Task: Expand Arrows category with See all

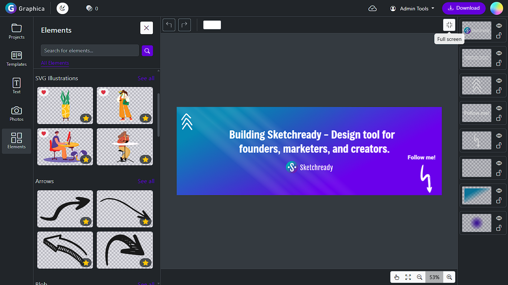Action: tap(146, 181)
